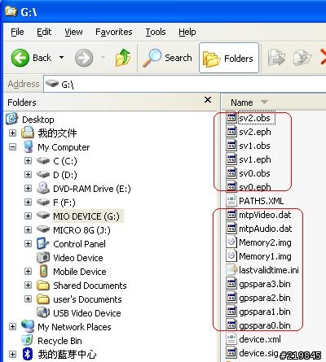Open the Back history dropdown arrow
326x362 pixels.
(62, 58)
